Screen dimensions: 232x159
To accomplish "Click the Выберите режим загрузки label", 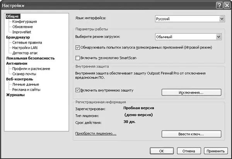I will click(x=98, y=37).
